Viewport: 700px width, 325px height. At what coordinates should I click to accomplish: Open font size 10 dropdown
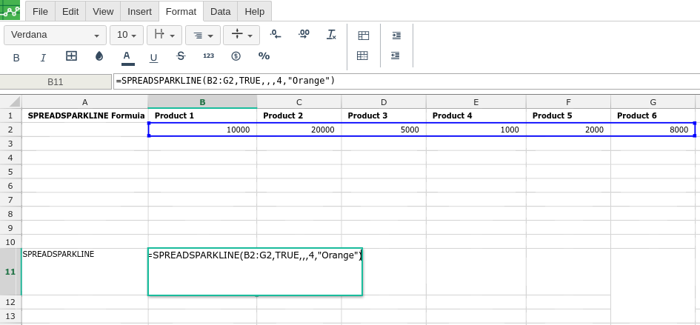pyautogui.click(x=127, y=35)
